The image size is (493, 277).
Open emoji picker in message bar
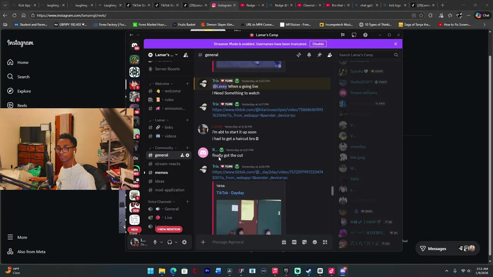coord(315,242)
